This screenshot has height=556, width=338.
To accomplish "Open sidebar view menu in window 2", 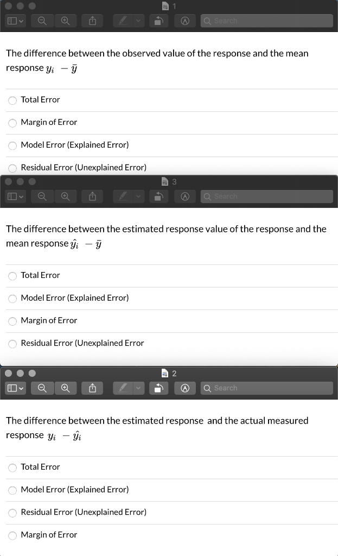I will (15, 388).
